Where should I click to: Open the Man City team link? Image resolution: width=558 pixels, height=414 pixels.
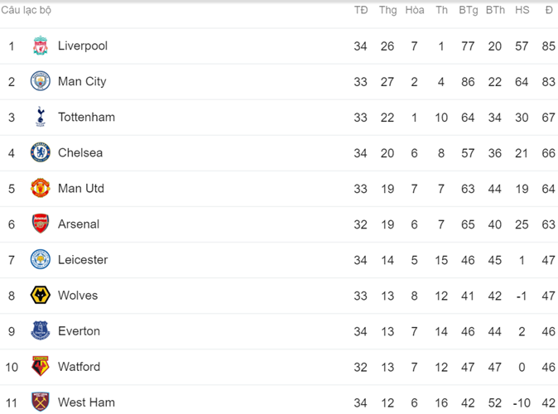(82, 81)
